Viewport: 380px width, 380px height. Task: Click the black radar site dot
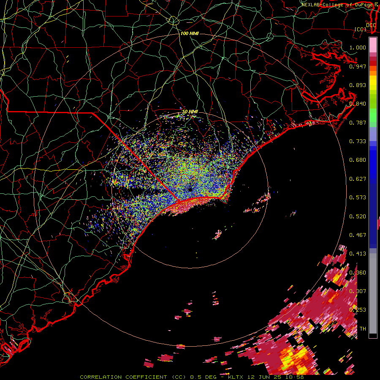(x=190, y=190)
